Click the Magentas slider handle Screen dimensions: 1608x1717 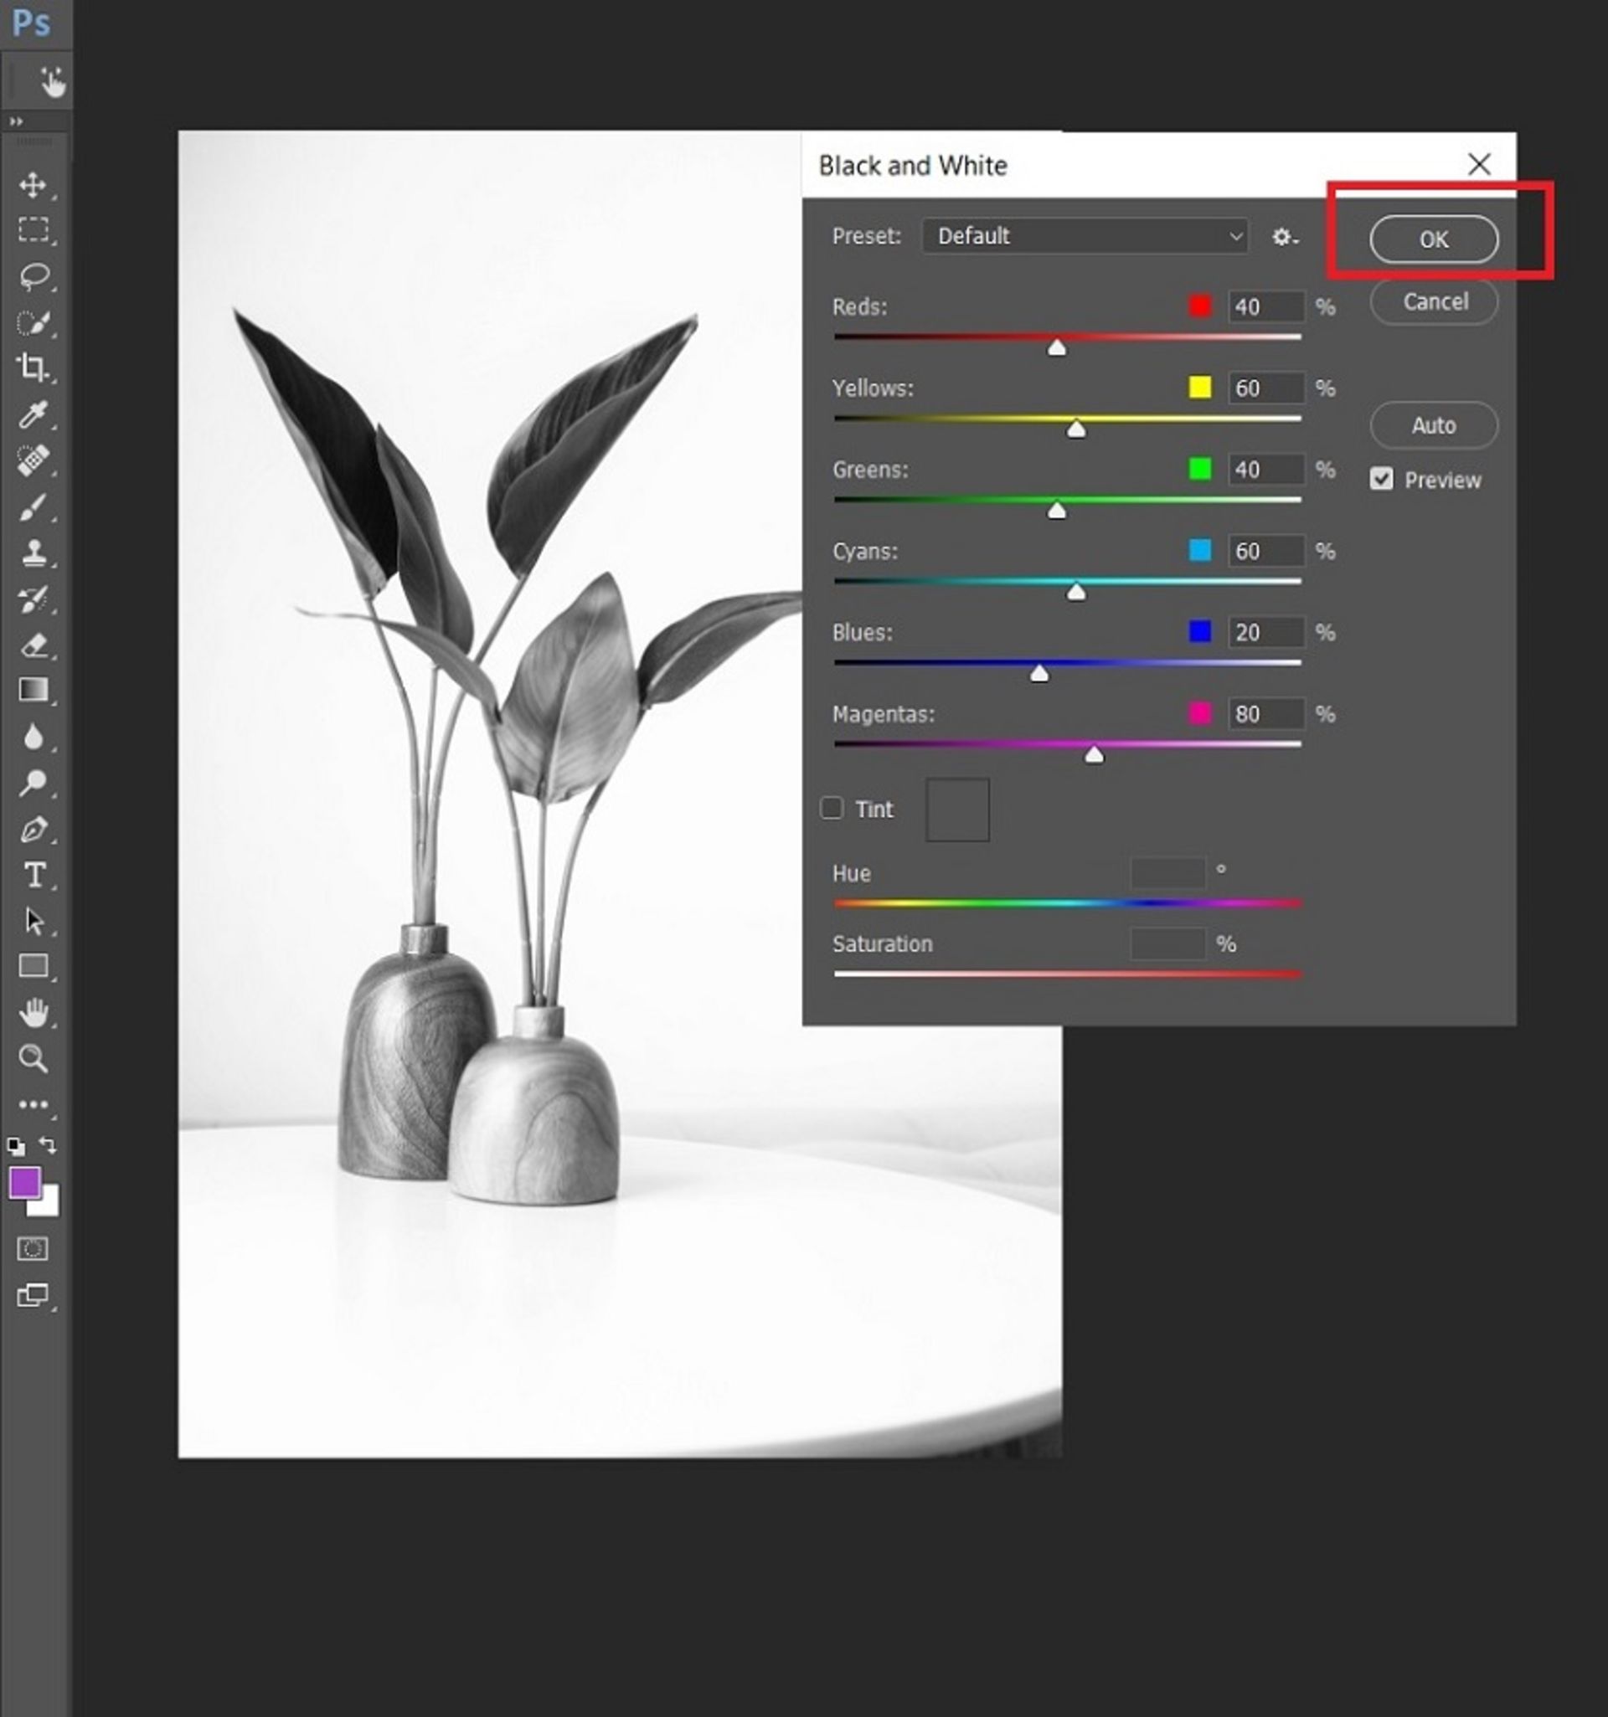pos(1094,756)
